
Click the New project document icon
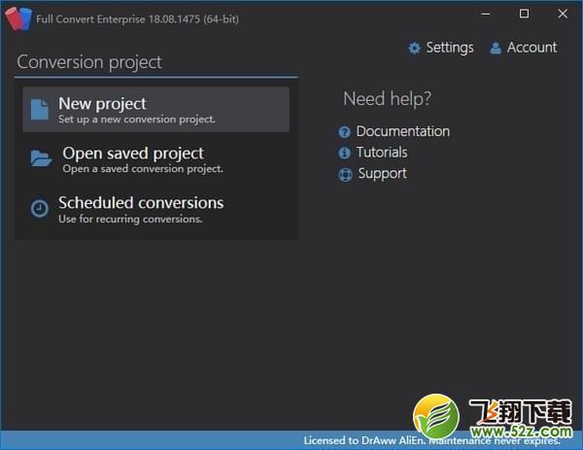tap(40, 109)
